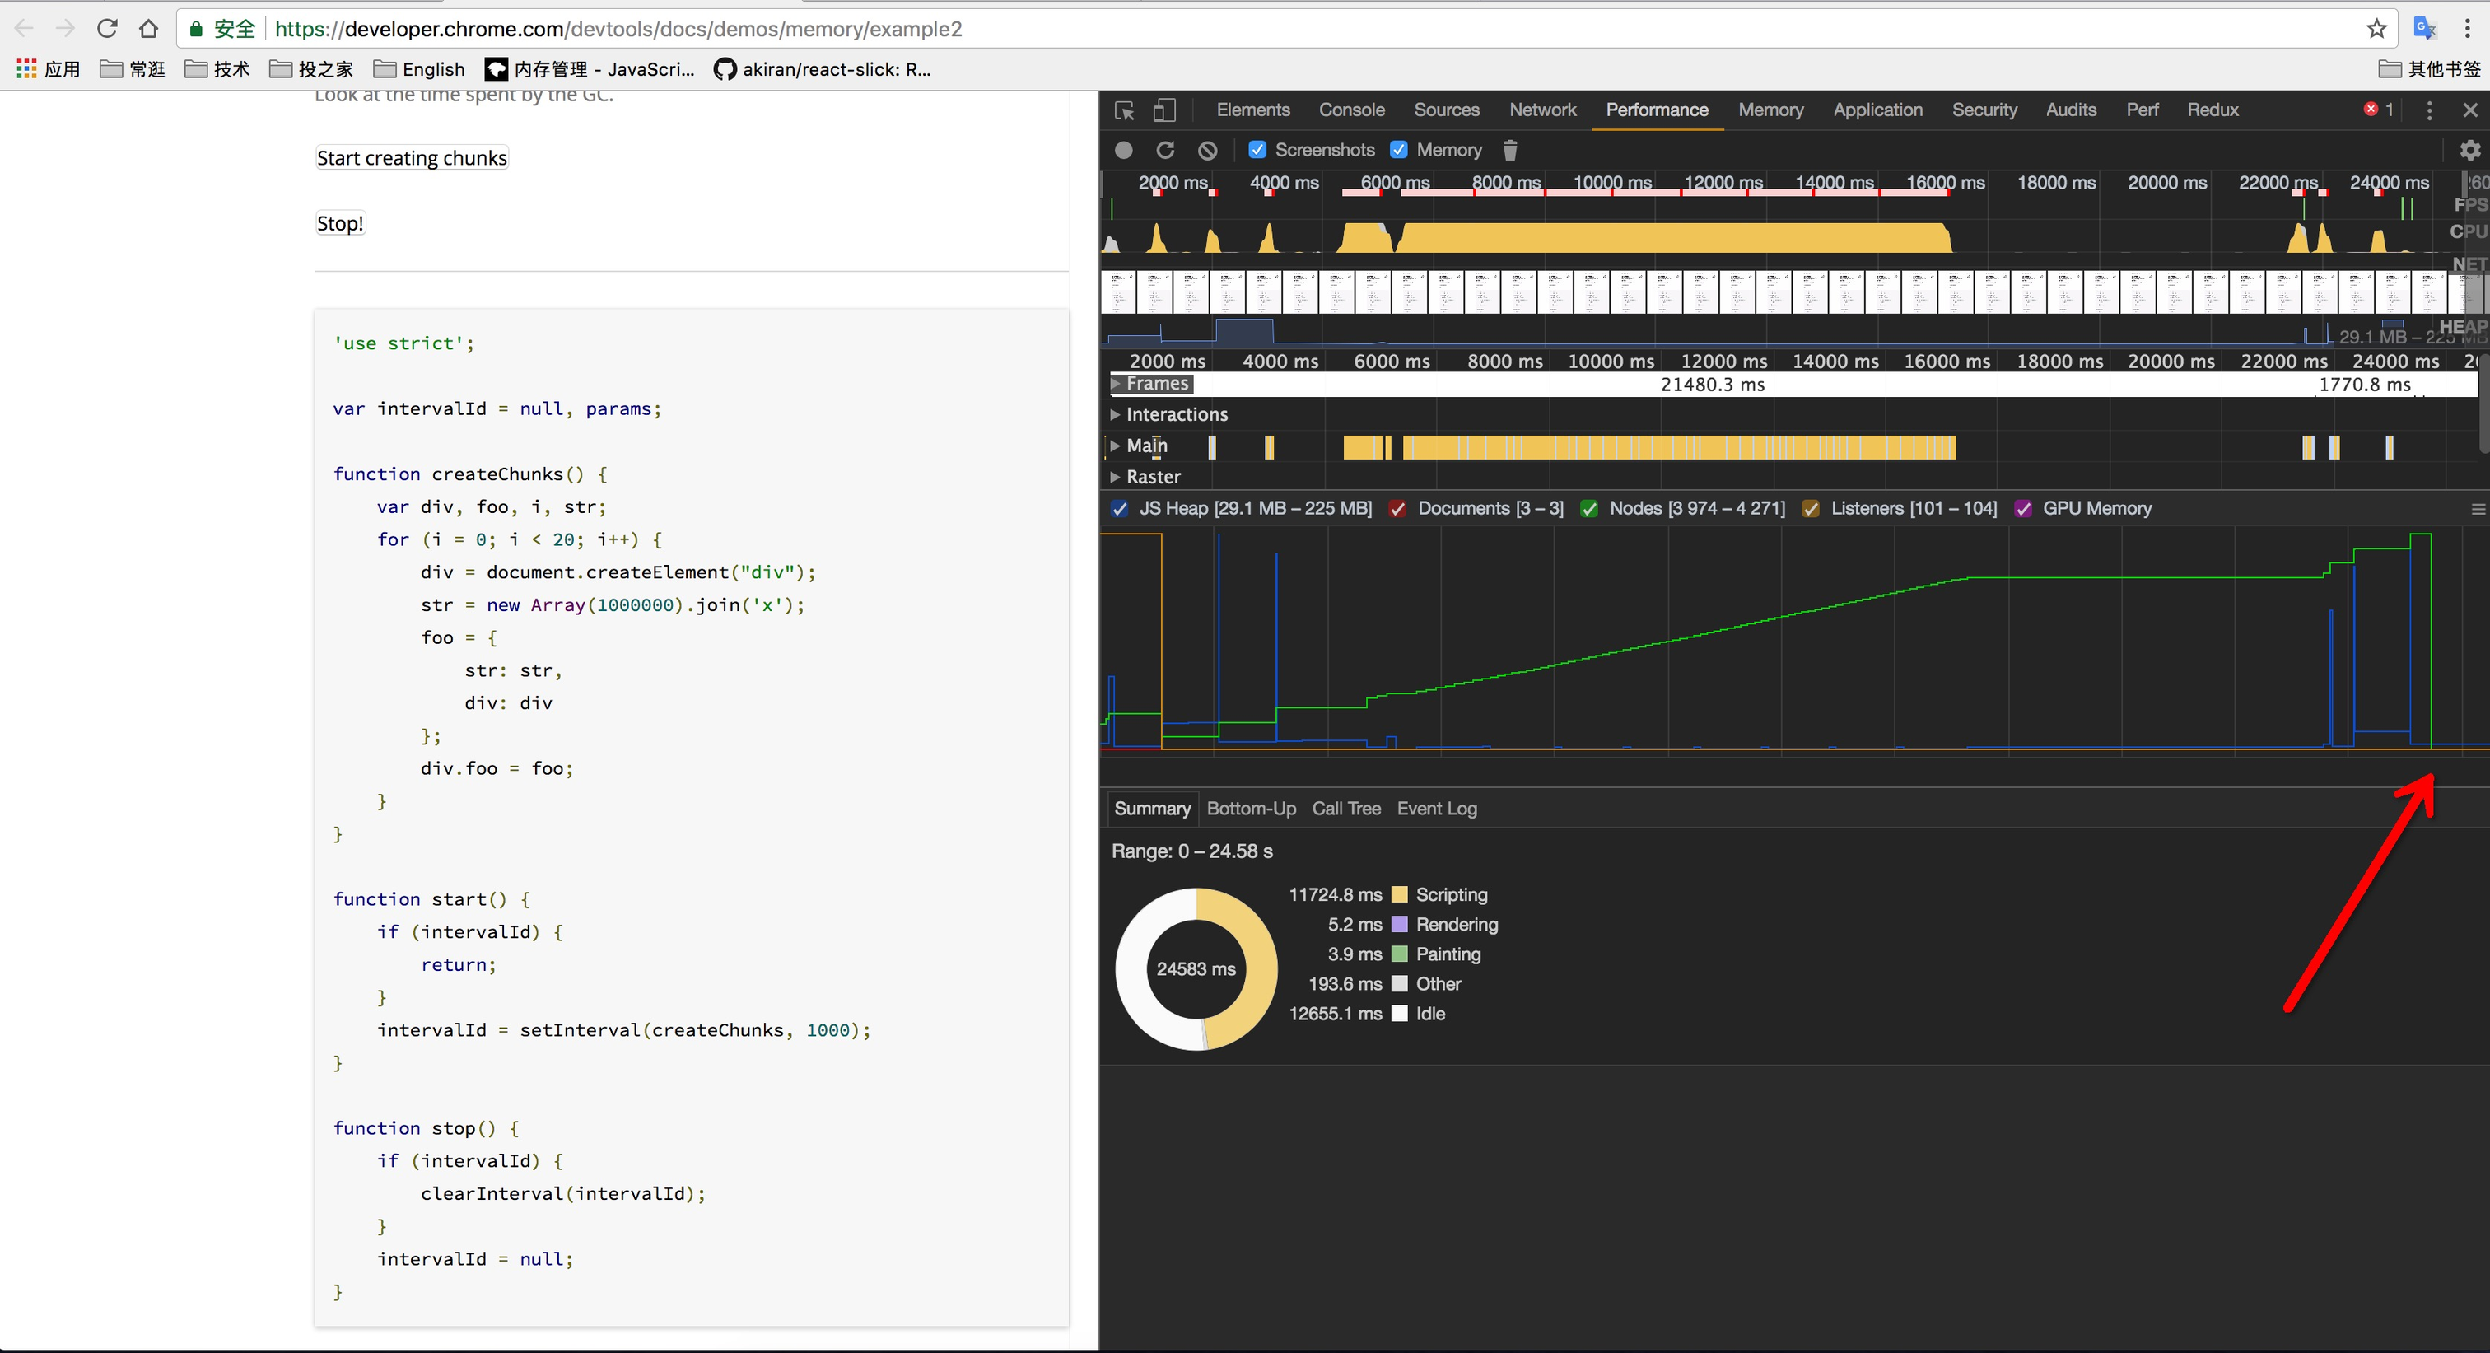This screenshot has height=1353, width=2490.
Task: Expand the Main thread track
Action: (1116, 446)
